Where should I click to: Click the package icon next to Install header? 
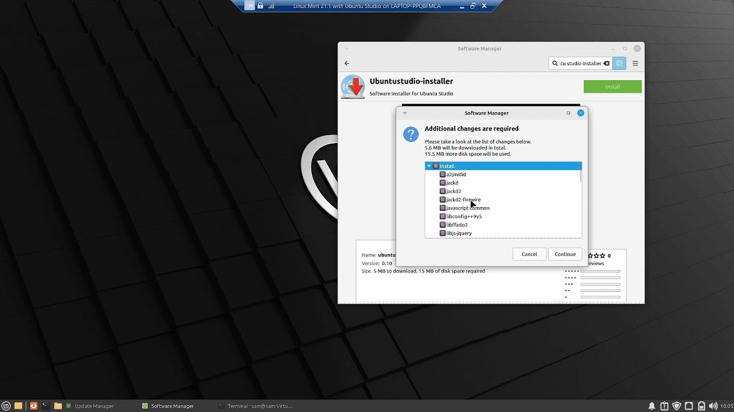coord(436,166)
